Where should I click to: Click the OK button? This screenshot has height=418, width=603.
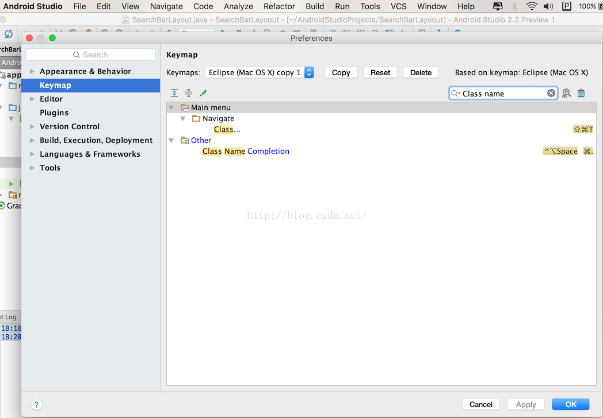pyautogui.click(x=571, y=404)
